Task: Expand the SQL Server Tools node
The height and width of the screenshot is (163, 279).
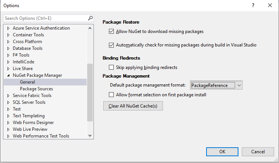Action: 8,102
